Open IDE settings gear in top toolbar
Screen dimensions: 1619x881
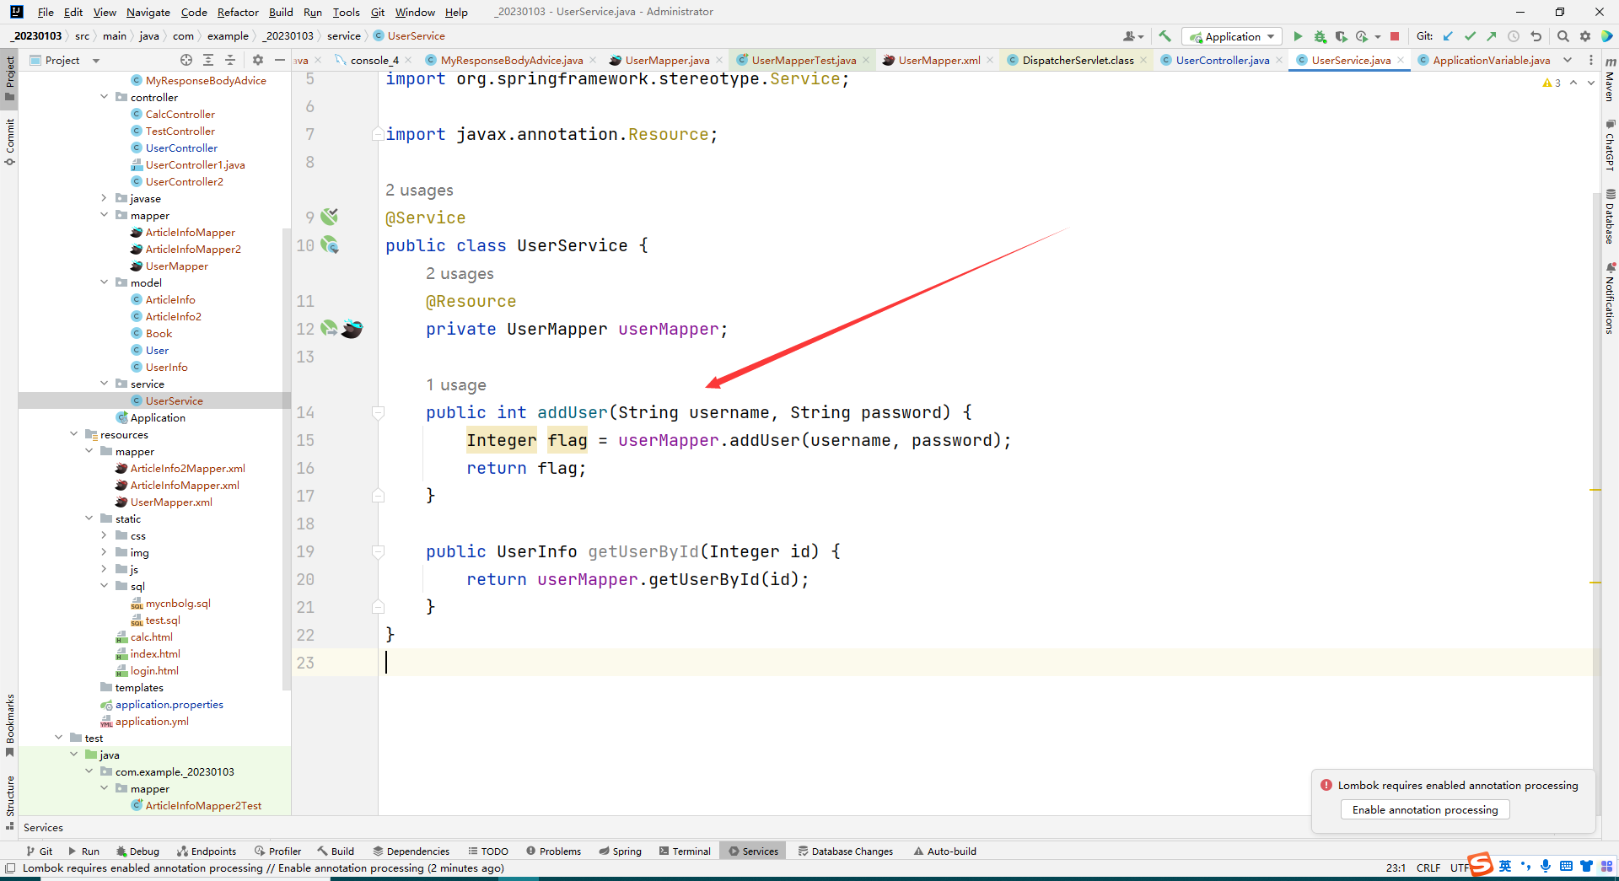(x=1585, y=36)
